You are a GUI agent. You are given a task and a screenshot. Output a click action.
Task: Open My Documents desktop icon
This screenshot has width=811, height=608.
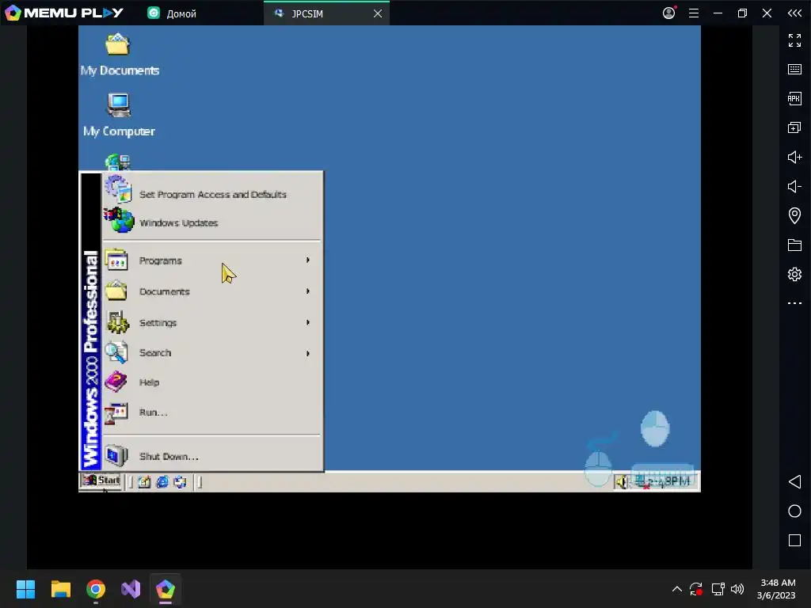point(119,55)
